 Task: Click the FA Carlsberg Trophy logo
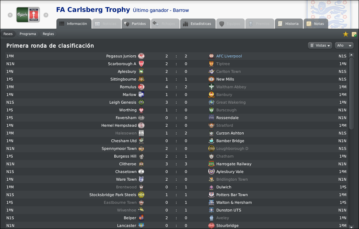(28, 15)
